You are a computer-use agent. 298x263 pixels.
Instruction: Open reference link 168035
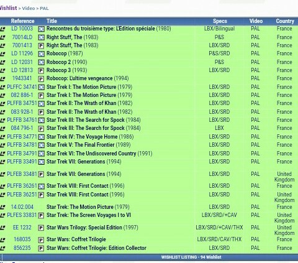(22, 239)
